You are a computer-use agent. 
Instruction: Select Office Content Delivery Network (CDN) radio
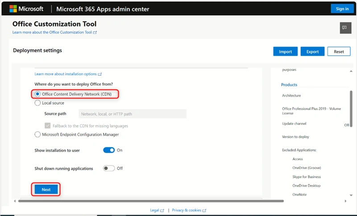pyautogui.click(x=37, y=94)
